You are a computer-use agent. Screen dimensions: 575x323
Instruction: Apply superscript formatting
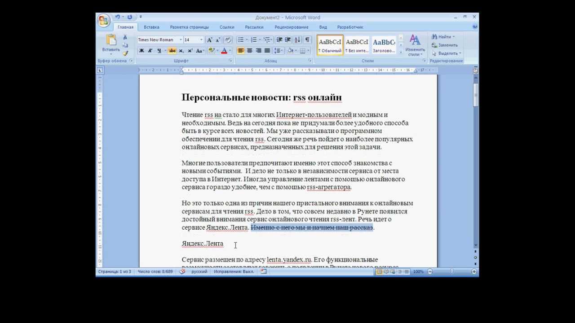(x=190, y=51)
